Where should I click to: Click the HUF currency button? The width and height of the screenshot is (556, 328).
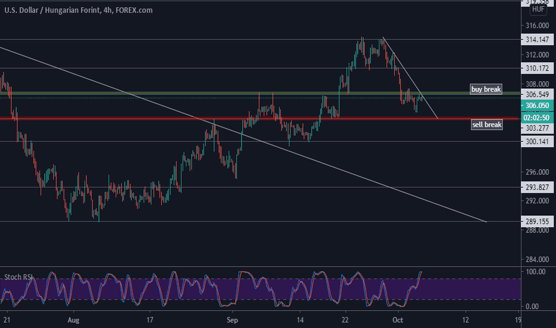(x=538, y=9)
